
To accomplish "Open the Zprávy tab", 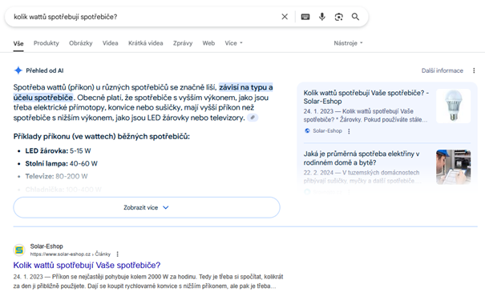I will [183, 43].
